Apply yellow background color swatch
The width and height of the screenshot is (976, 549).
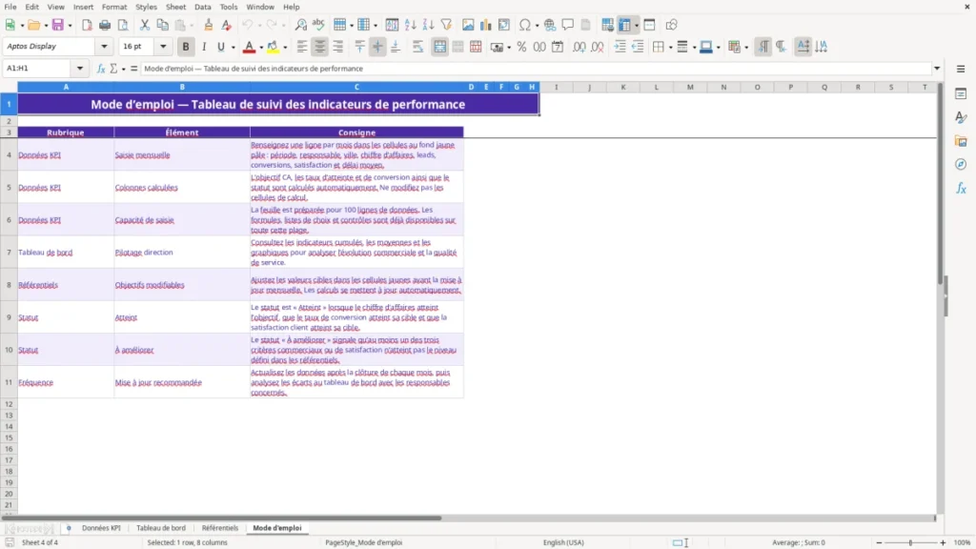pyautogui.click(x=273, y=47)
